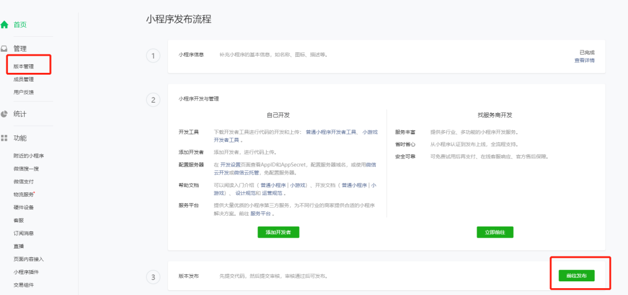Screen dimensions: 628x295
Task: Open the 功能 section heading
Action: (x=20, y=138)
